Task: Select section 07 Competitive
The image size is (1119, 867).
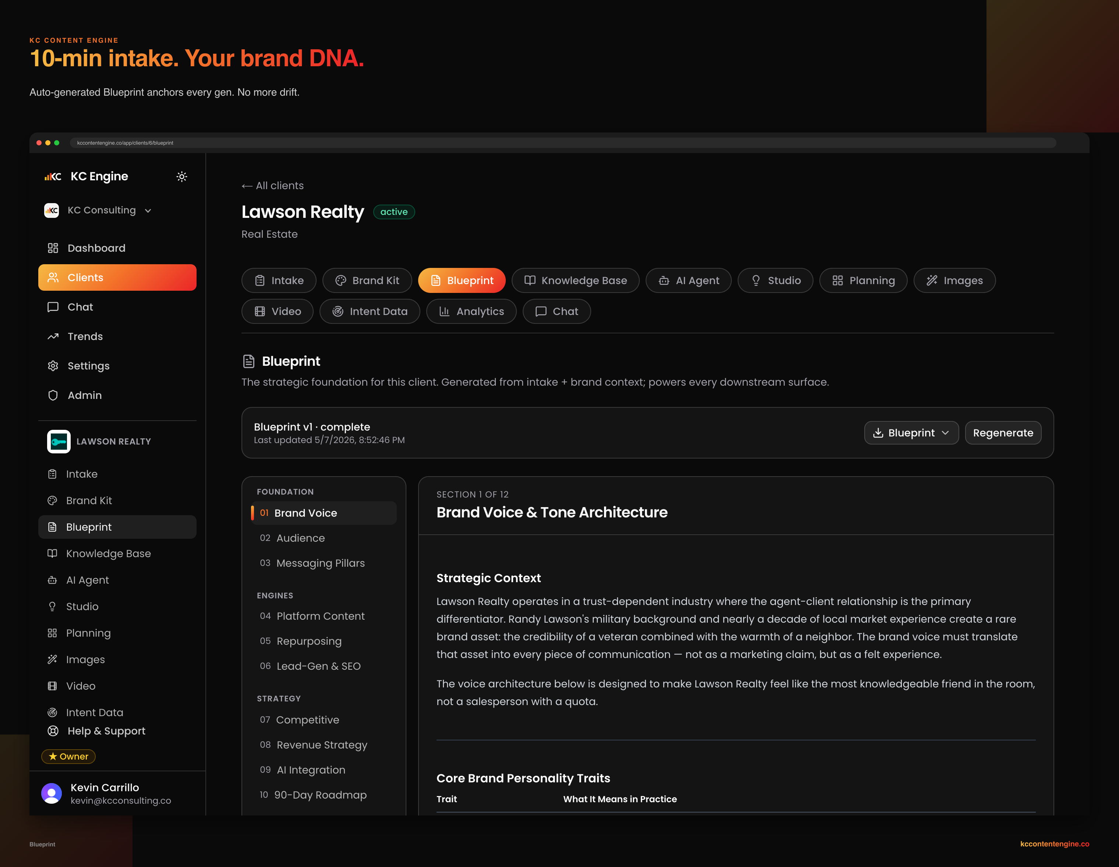Action: 323,720
